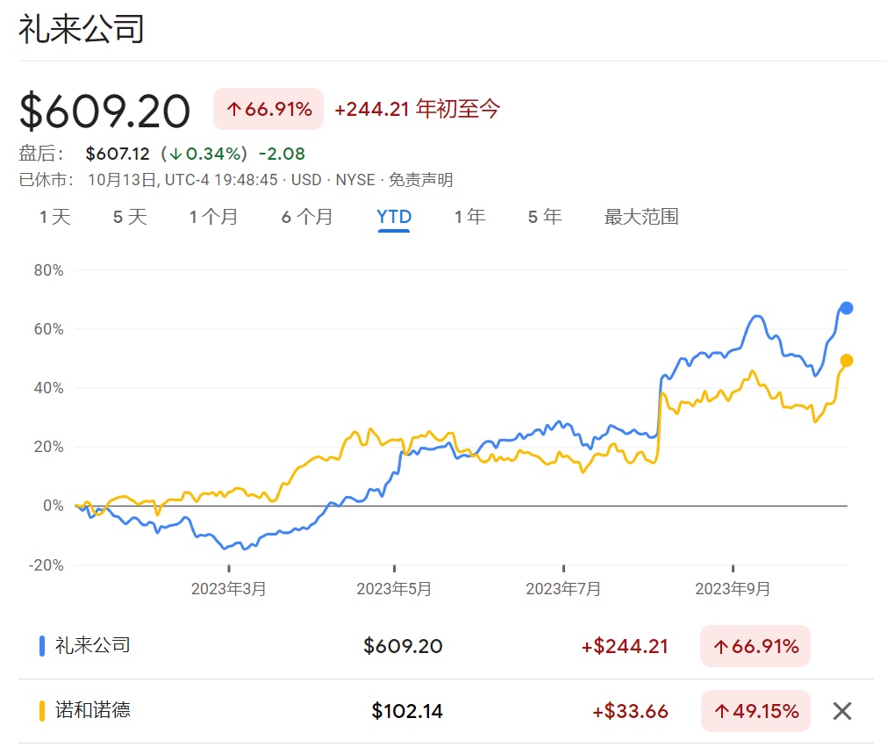Click the 礼来公司 row name in legend

tap(92, 646)
